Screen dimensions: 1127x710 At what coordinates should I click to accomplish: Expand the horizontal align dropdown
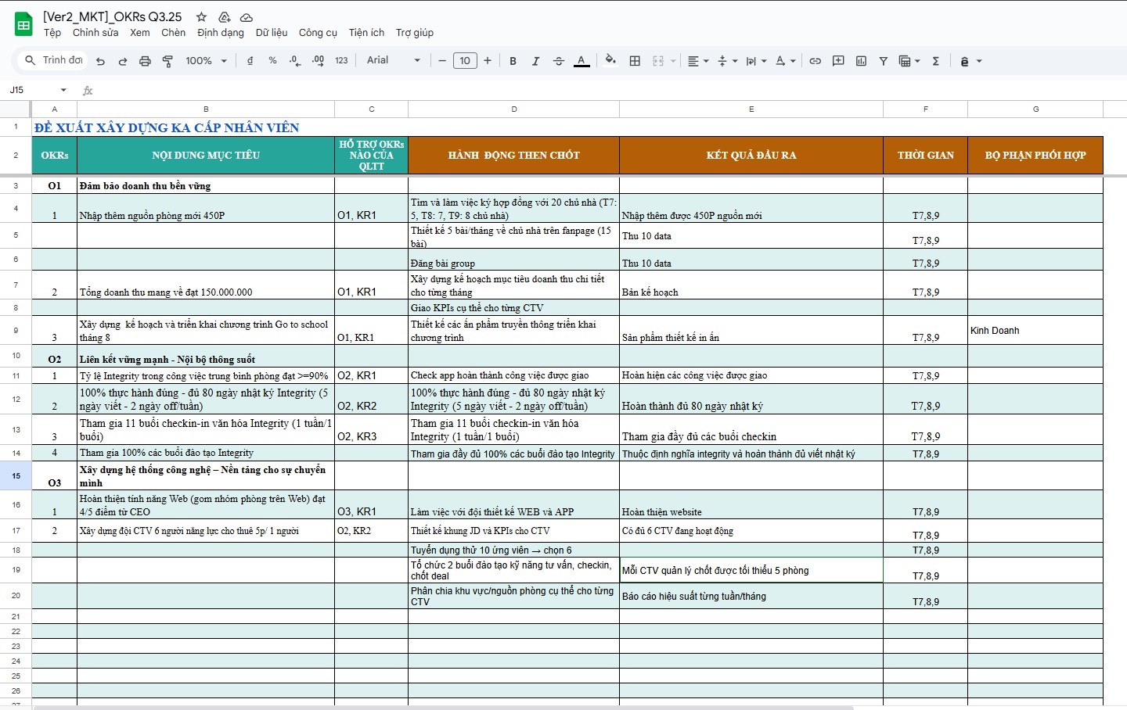697,61
